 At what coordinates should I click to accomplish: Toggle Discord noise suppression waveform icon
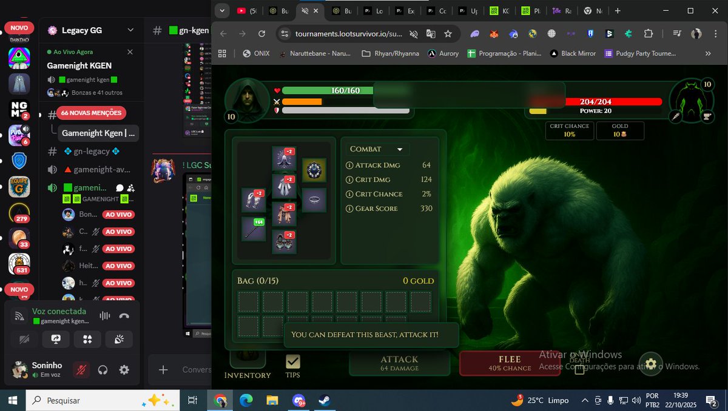click(x=105, y=315)
